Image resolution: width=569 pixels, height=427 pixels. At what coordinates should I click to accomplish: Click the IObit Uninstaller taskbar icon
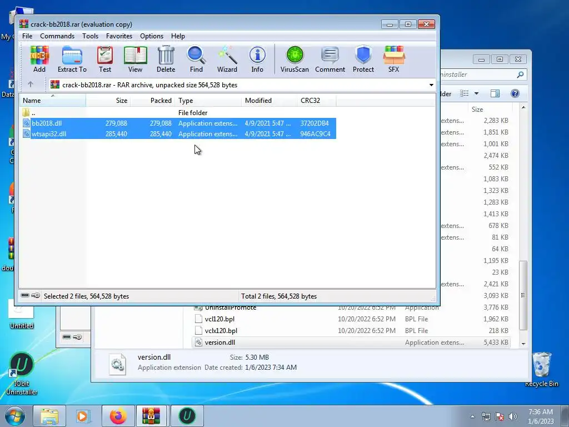187,416
